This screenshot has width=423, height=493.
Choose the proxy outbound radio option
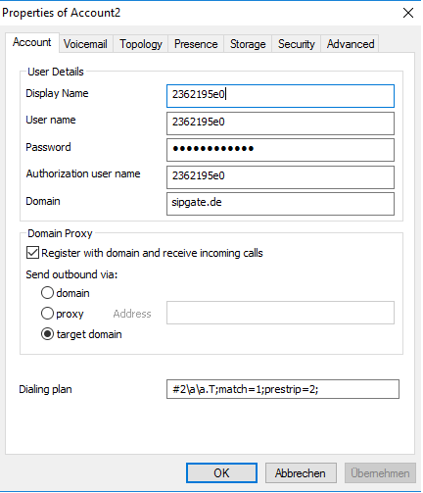(x=47, y=314)
